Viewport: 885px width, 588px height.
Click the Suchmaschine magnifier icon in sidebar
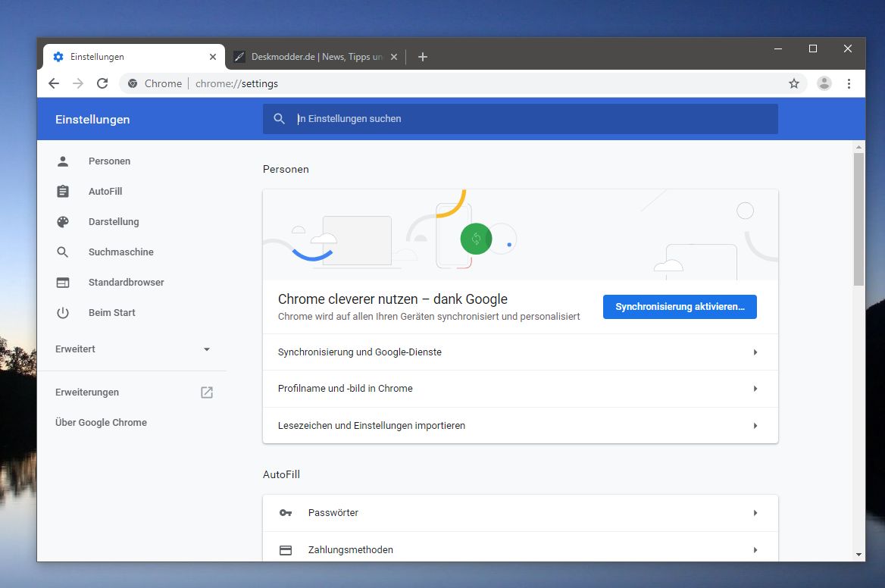click(63, 252)
